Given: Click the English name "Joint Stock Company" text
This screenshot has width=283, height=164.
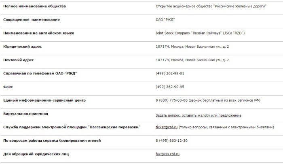Looking at the screenshot, I should point(173,33).
